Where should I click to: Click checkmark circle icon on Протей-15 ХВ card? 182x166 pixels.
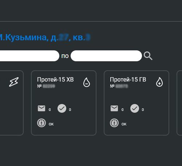click(x=62, y=108)
